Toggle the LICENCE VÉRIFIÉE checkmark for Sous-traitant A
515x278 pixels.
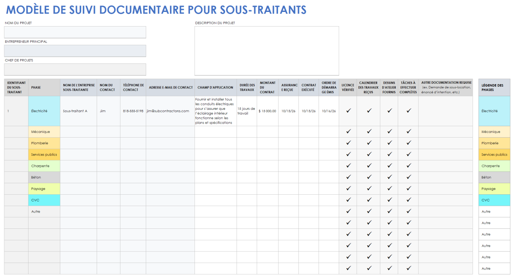[x=348, y=111]
